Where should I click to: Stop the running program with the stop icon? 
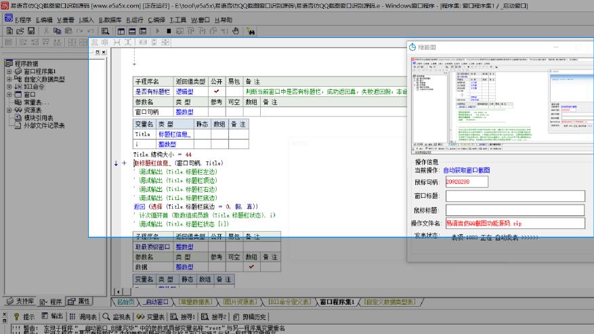tap(169, 31)
